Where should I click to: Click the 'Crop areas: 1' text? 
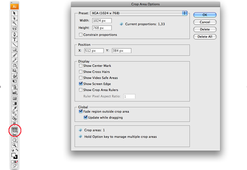[95, 130]
